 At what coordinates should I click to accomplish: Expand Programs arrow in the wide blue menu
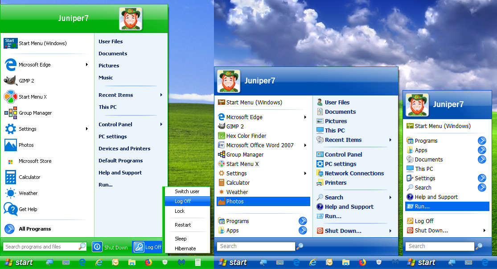(303, 221)
